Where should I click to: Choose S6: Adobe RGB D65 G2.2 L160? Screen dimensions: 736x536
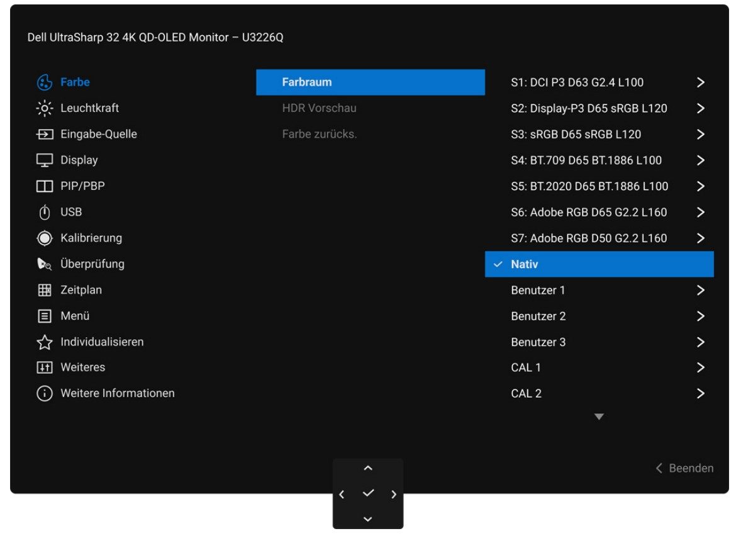coord(589,212)
